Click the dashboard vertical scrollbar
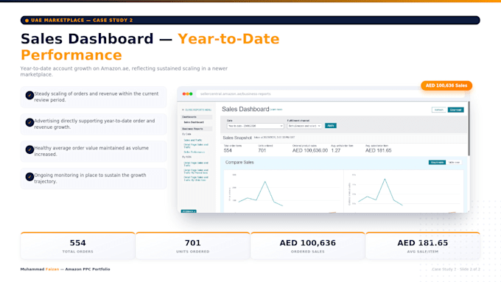The width and height of the screenshot is (501, 282). 469,129
